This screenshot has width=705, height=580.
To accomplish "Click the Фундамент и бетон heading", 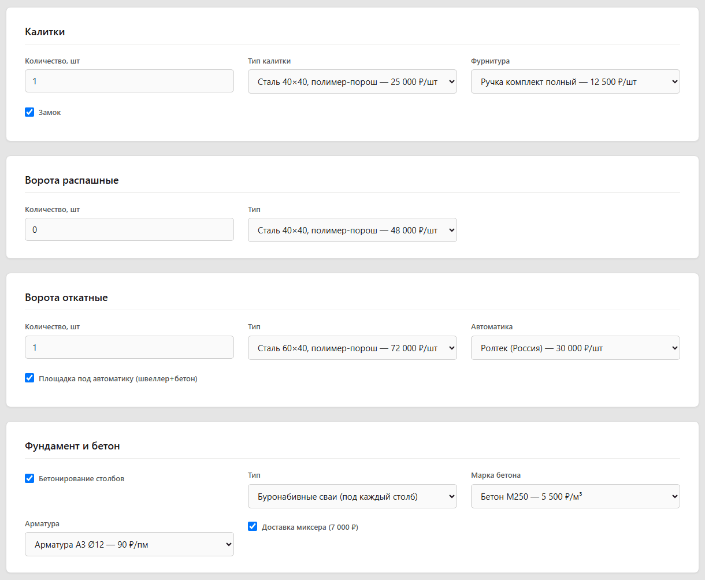I will click(72, 446).
